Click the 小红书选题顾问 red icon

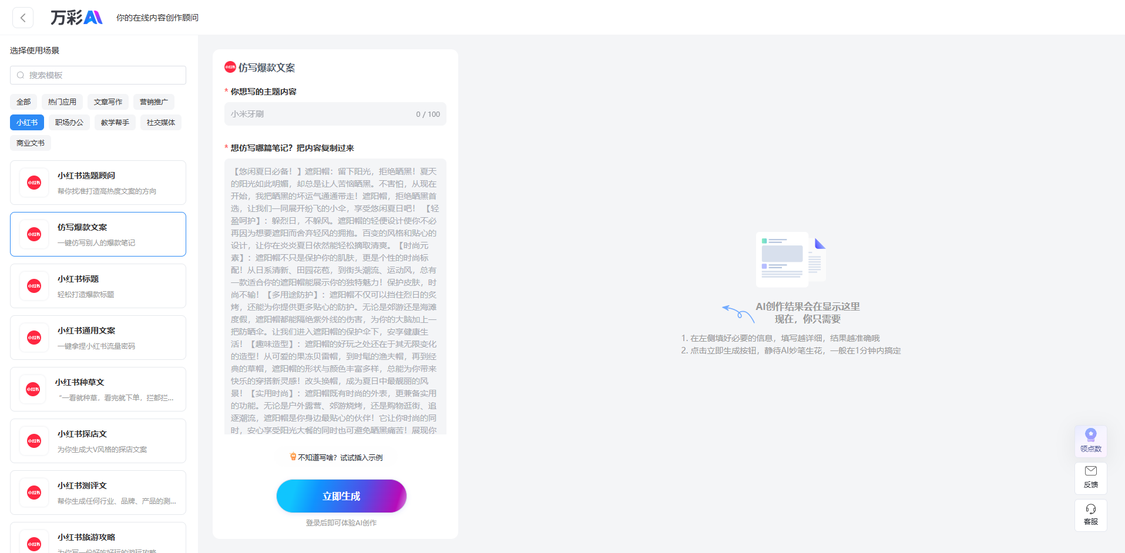pos(34,183)
